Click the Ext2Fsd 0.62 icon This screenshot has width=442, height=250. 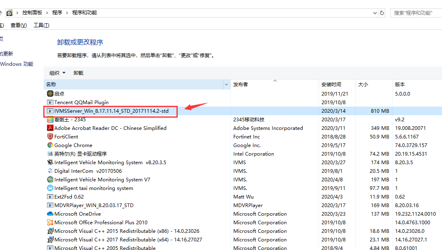[50, 197]
